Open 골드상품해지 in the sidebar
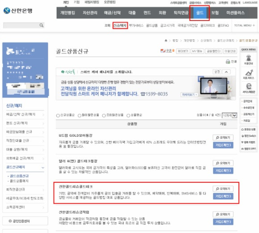 (19, 181)
